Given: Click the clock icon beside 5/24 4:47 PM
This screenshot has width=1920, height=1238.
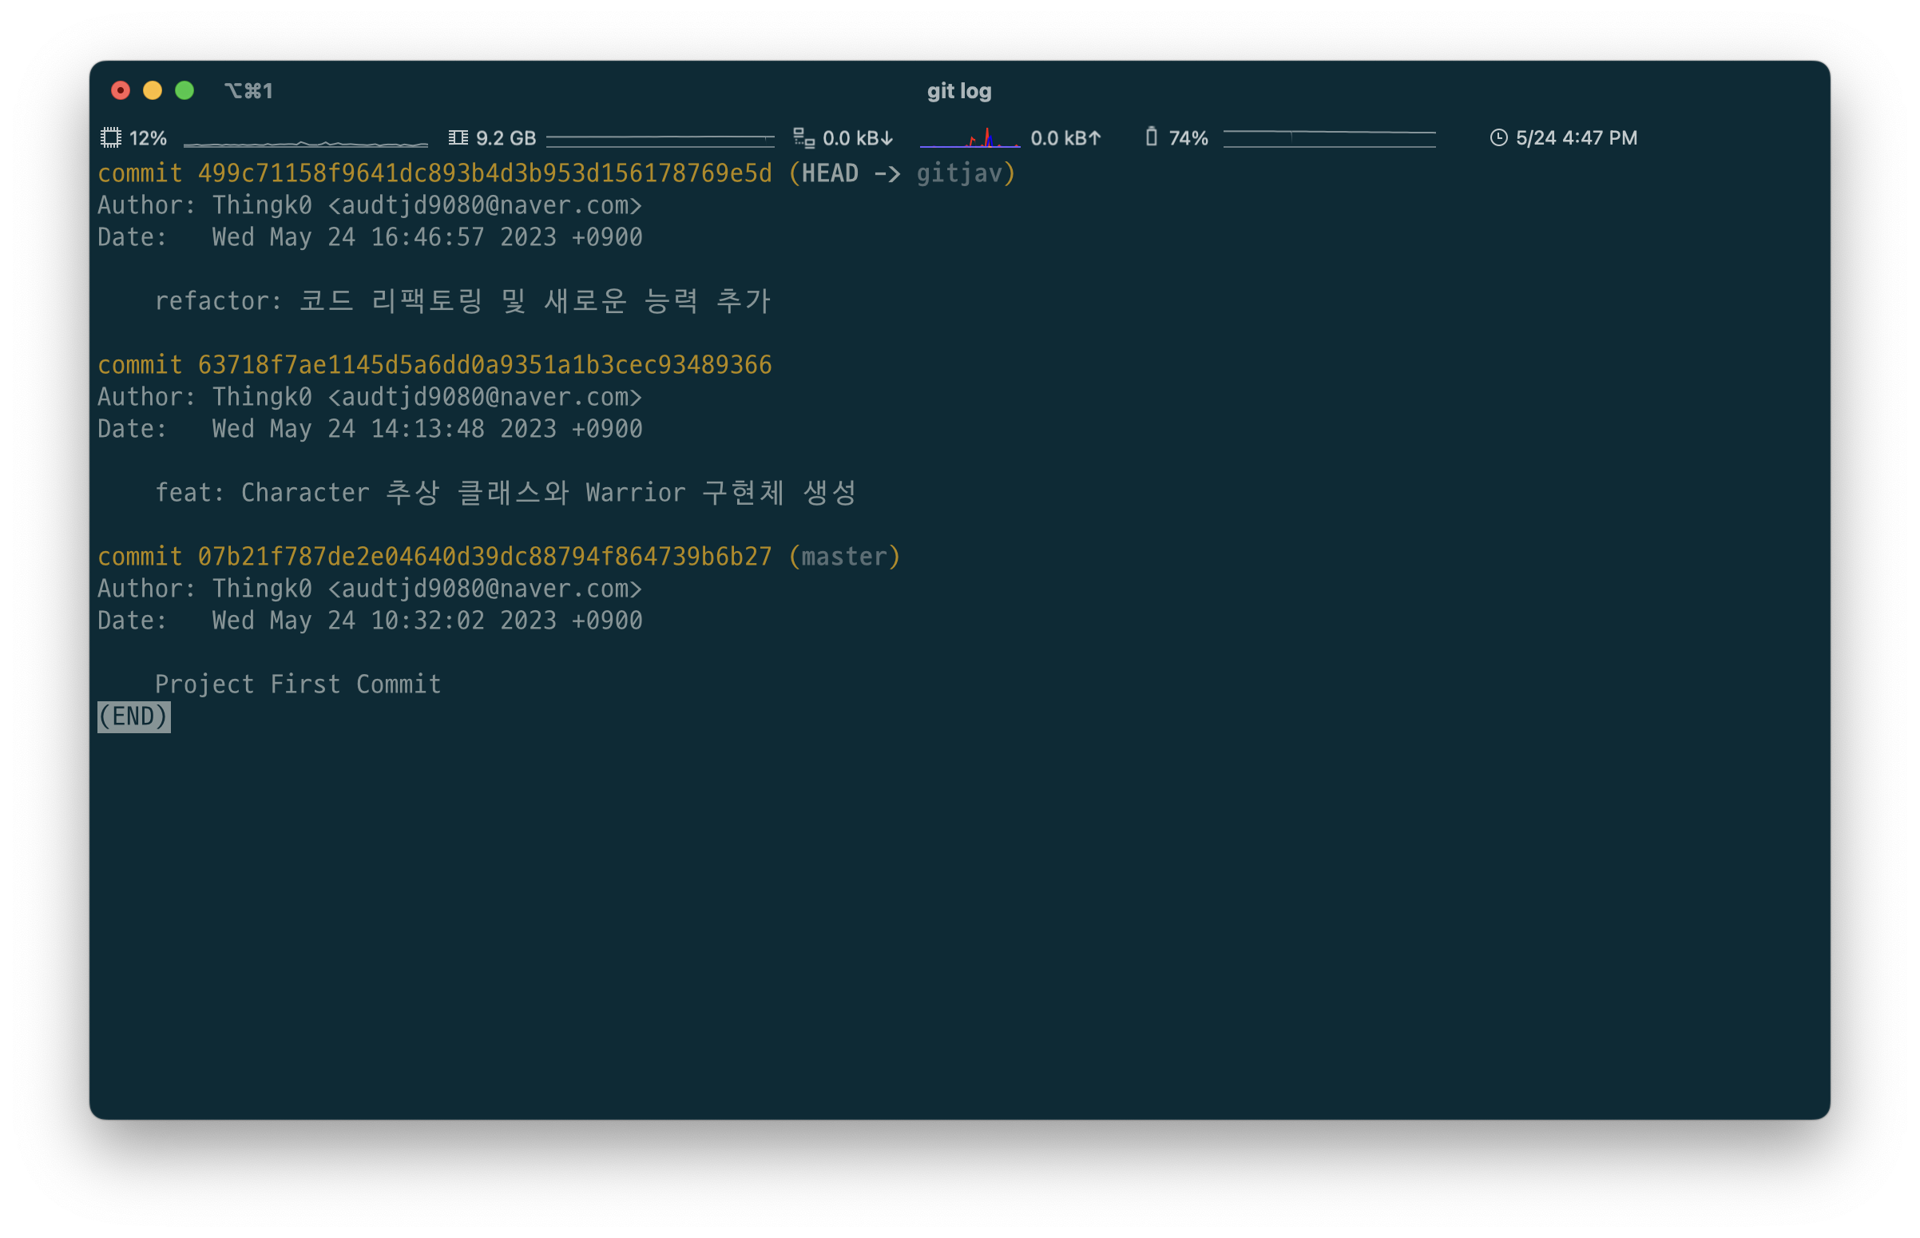Looking at the screenshot, I should 1498,138.
